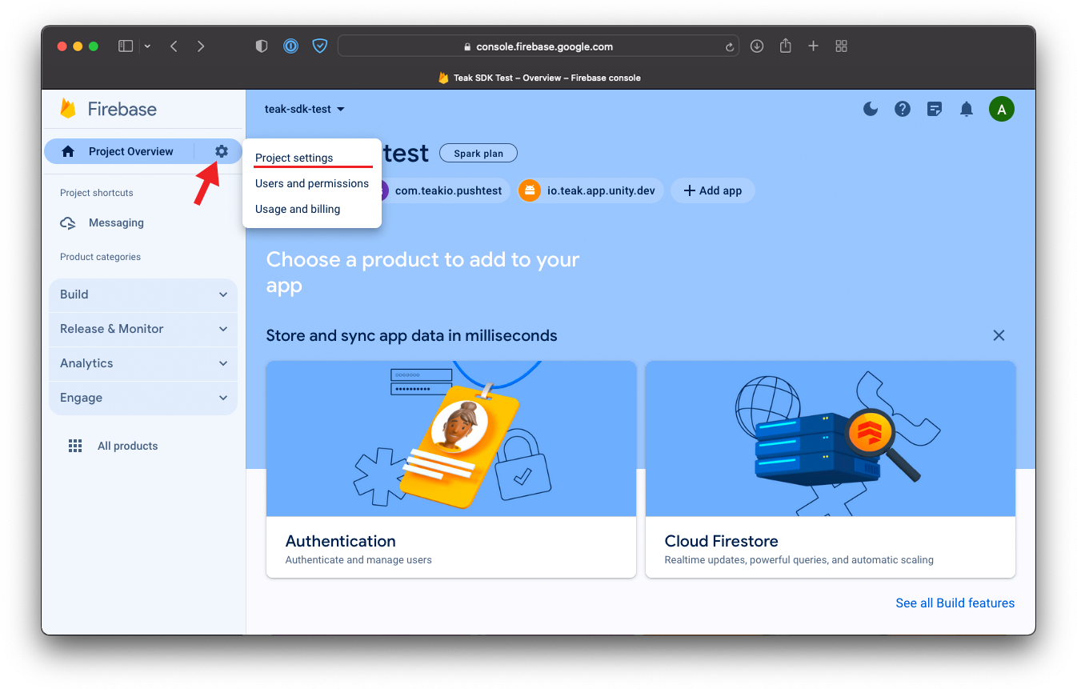The height and width of the screenshot is (689, 1077).
Task: Click the Spark plan button
Action: click(x=478, y=153)
